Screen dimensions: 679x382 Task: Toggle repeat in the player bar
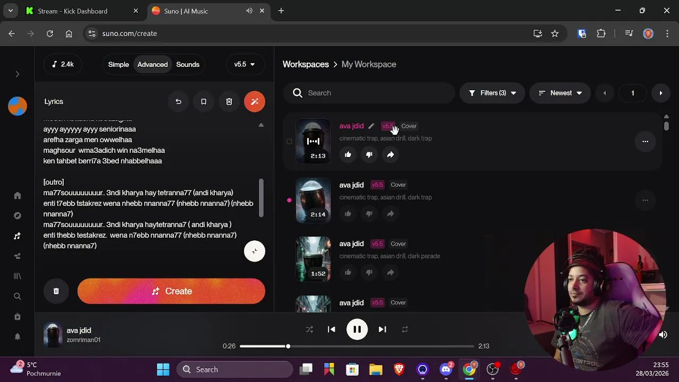(405, 329)
